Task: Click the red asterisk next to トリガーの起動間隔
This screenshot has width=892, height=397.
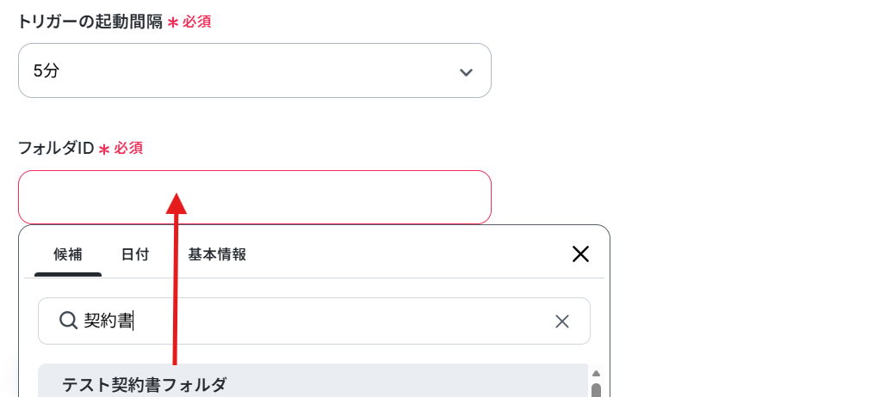Action: tap(173, 23)
